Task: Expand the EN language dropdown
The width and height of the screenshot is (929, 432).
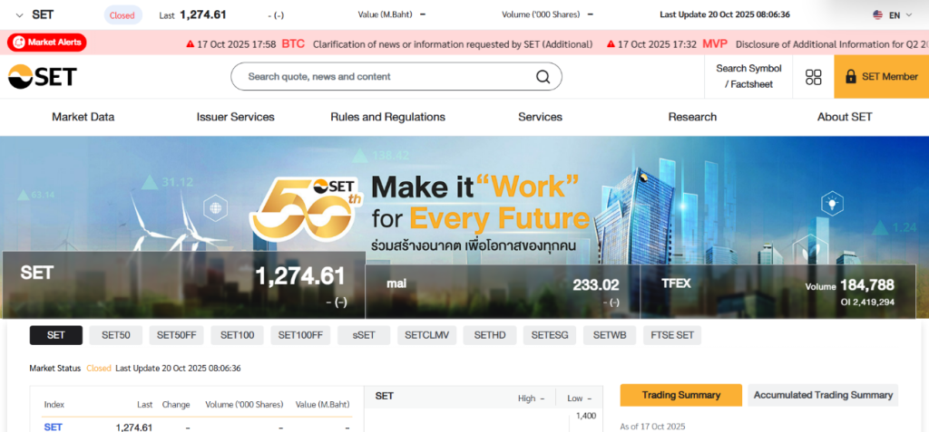Action: pos(901,14)
